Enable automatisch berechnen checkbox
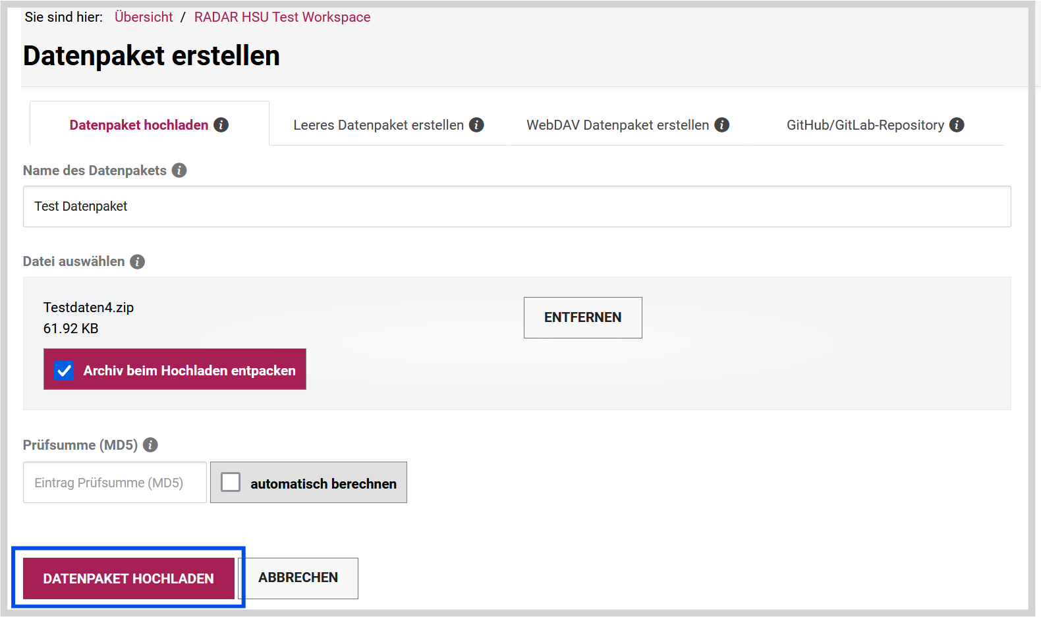 coord(231,482)
